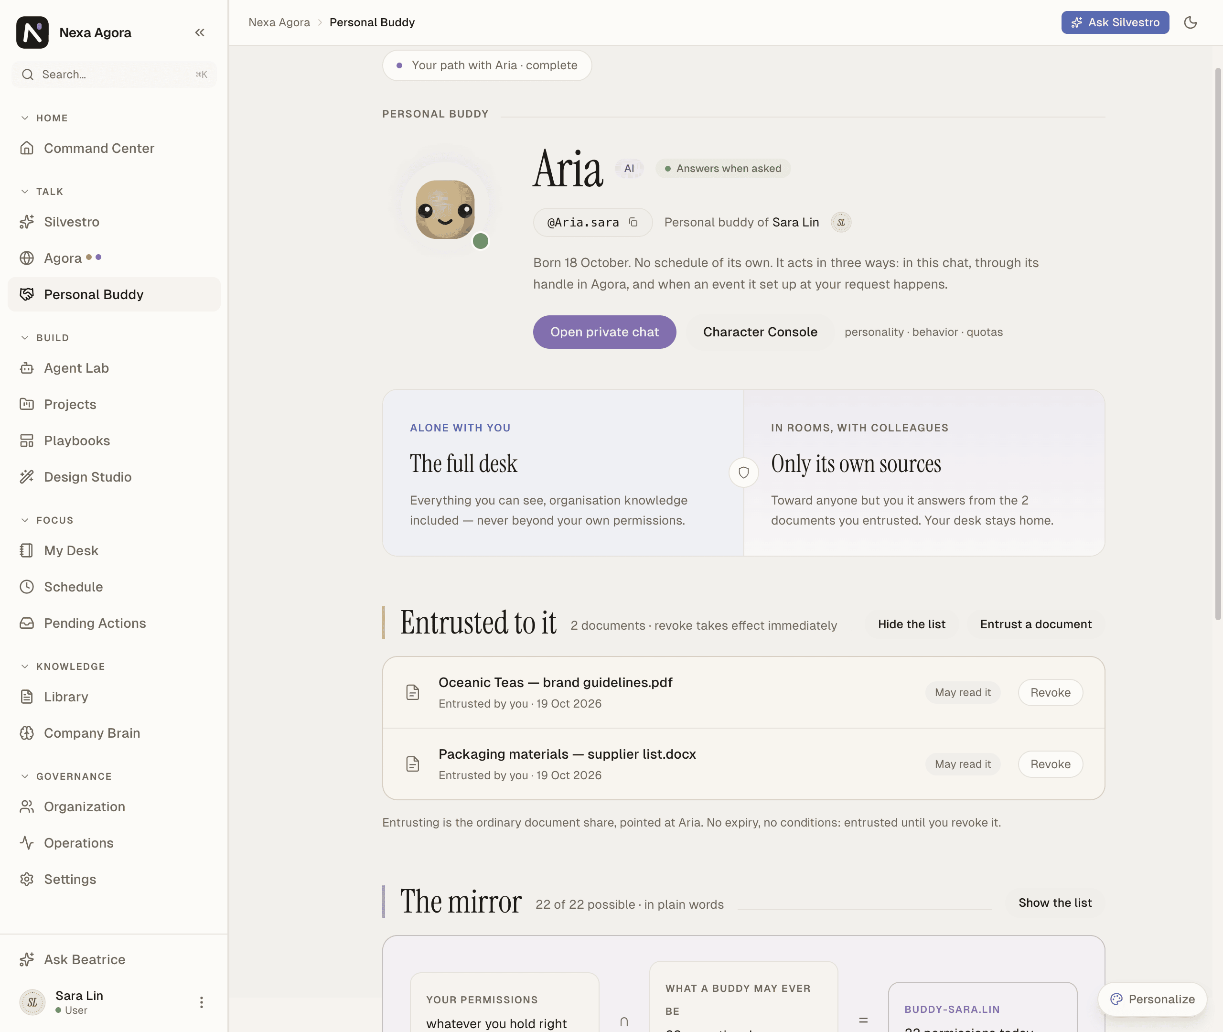Click Ask Silvestro button

pyautogui.click(x=1115, y=22)
